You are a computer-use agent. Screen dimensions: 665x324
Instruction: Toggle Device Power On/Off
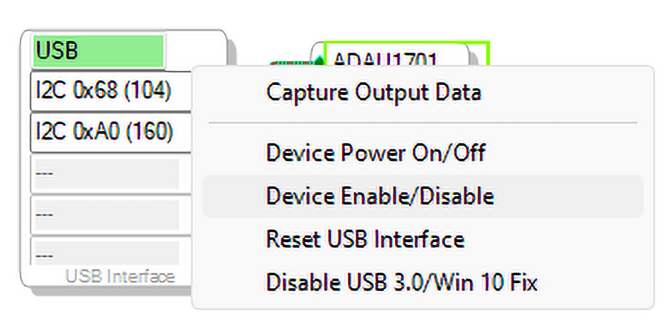tap(376, 152)
